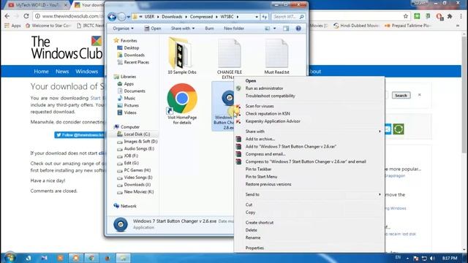Viewport: 468px width, 263px height.
Task: Open the Organize dropdown menu
Action: (x=123, y=28)
